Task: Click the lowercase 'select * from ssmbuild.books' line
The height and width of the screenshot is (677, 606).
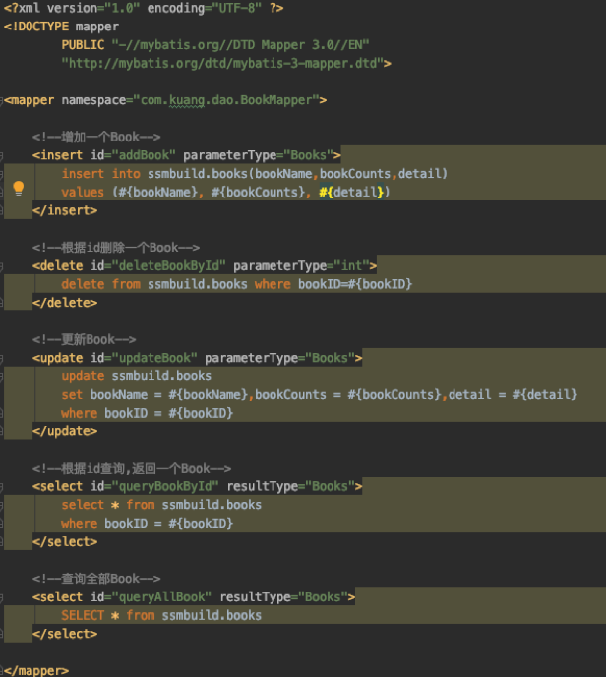Action: pyautogui.click(x=161, y=505)
